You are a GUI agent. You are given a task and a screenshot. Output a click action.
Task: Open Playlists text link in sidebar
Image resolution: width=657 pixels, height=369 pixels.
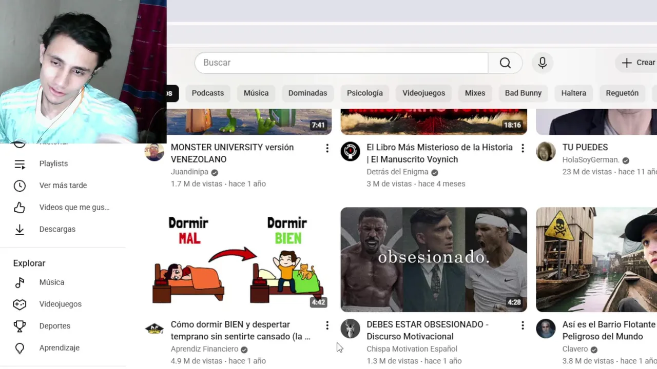(x=53, y=163)
